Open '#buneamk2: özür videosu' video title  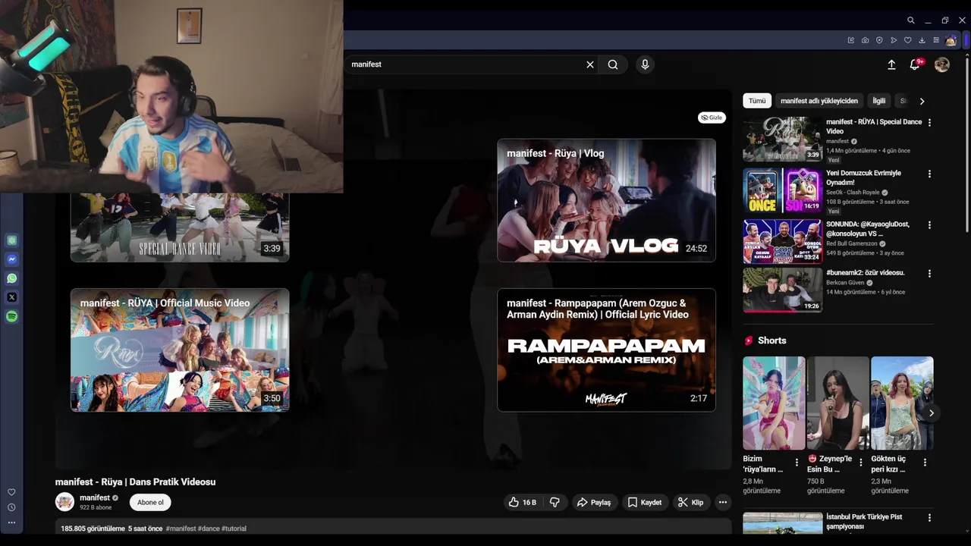[865, 272]
